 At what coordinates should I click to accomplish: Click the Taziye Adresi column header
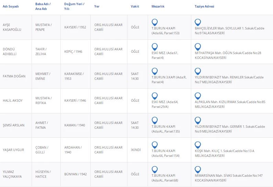pos(204,7)
